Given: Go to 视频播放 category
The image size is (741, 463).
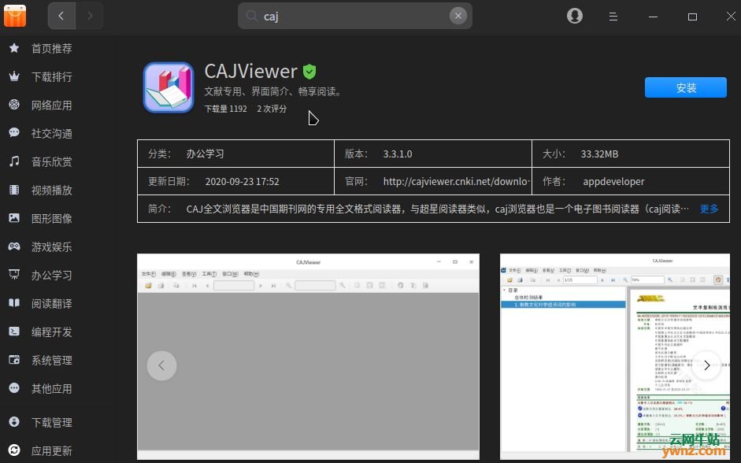Looking at the screenshot, I should 51,190.
